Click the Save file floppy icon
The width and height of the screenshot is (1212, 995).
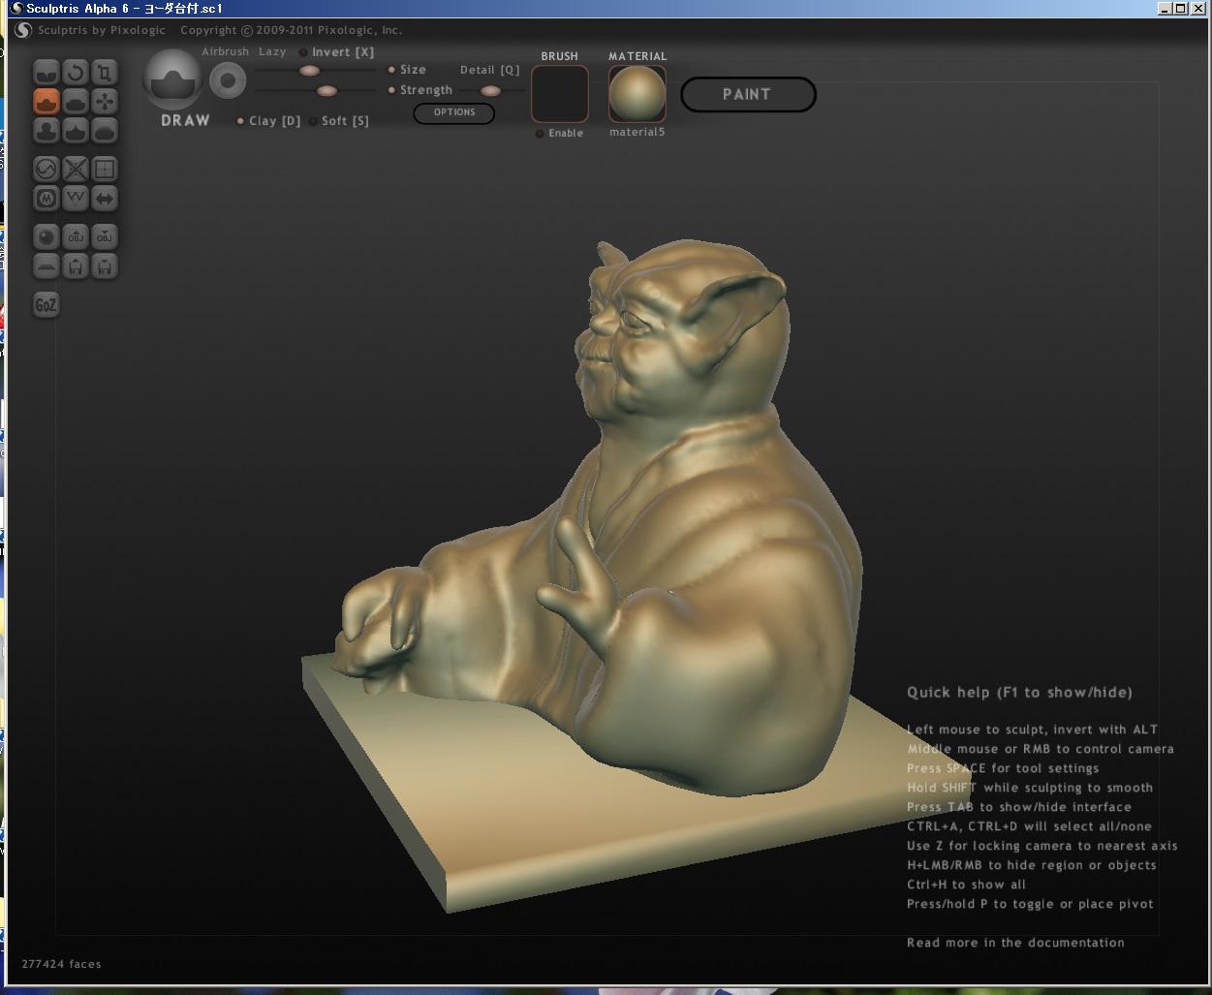click(x=105, y=266)
